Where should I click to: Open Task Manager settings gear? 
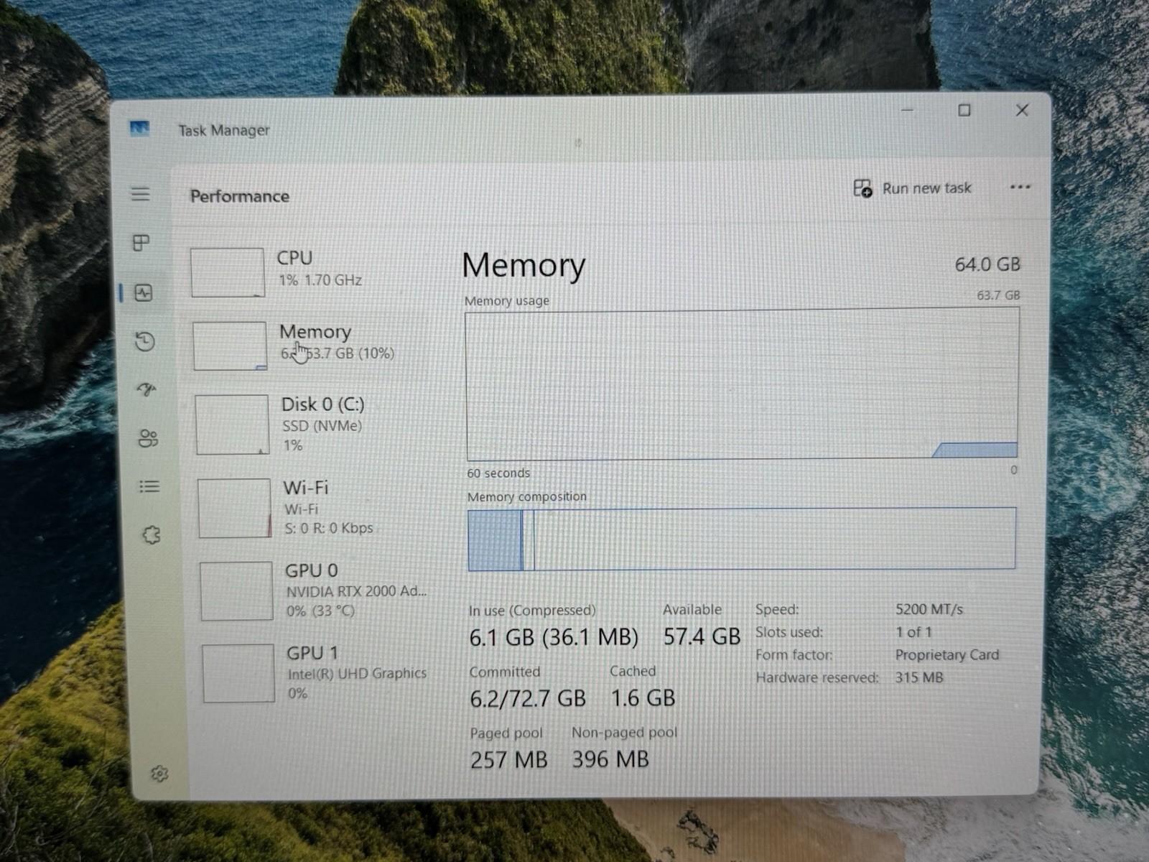tap(159, 774)
